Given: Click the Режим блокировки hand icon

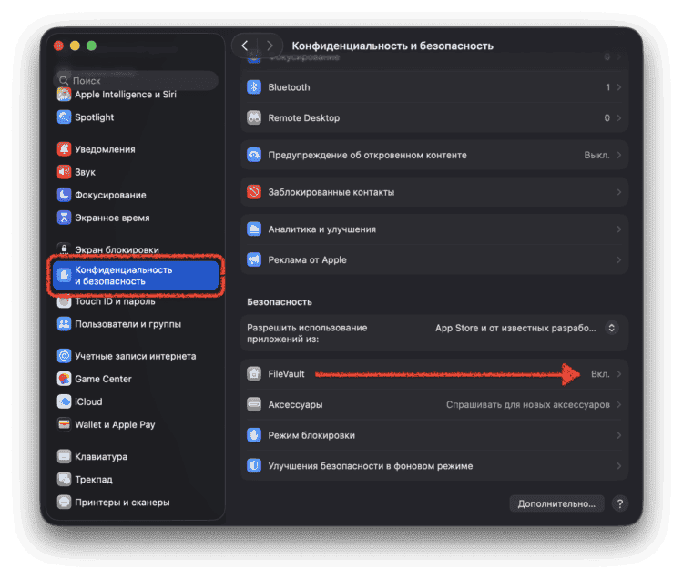Looking at the screenshot, I should 254,435.
